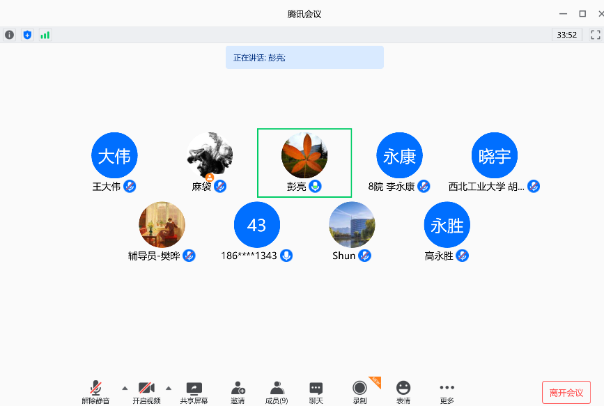Open the 成员(9) members list
604x406 pixels.
point(277,392)
